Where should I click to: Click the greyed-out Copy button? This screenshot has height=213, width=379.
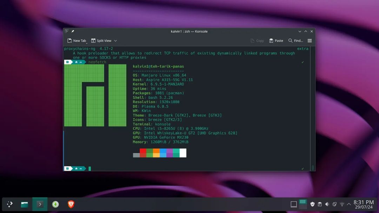[257, 41]
